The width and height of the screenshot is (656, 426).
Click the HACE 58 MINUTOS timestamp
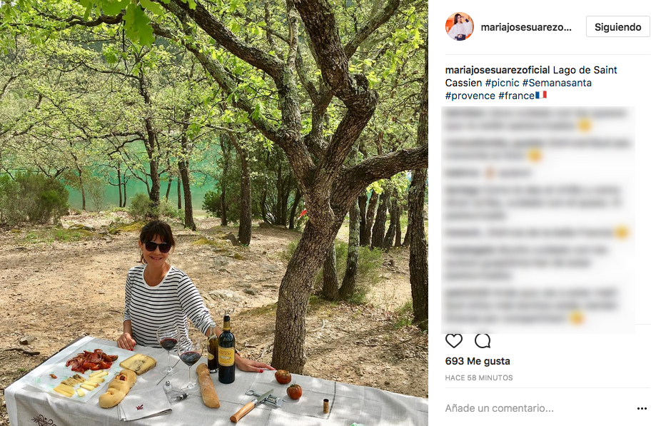(478, 377)
